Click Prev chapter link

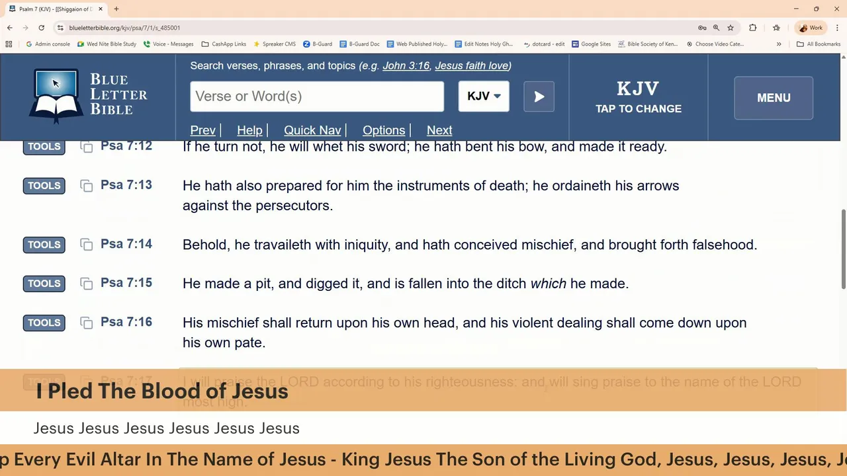202,130
